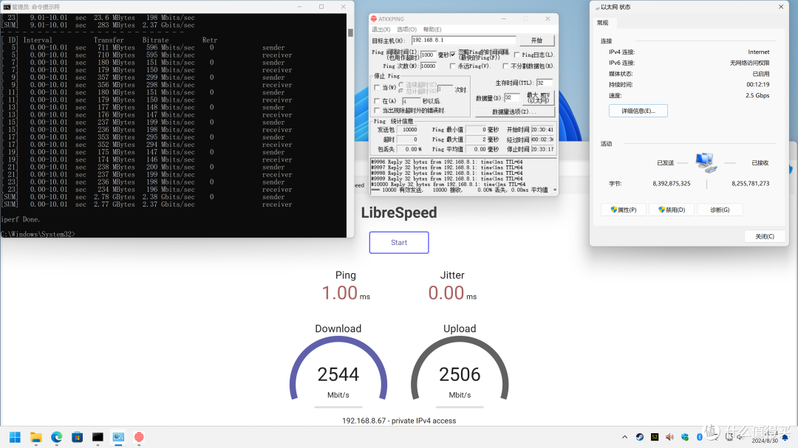Click the taskbar date and time
The height and width of the screenshot is (448, 798).
tap(765, 438)
